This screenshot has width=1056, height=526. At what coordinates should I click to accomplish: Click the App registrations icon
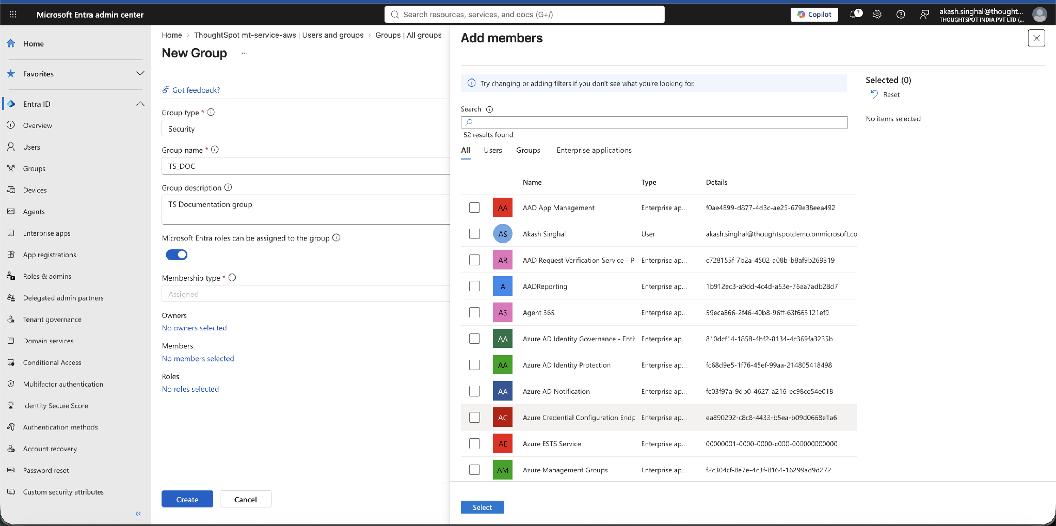point(11,254)
